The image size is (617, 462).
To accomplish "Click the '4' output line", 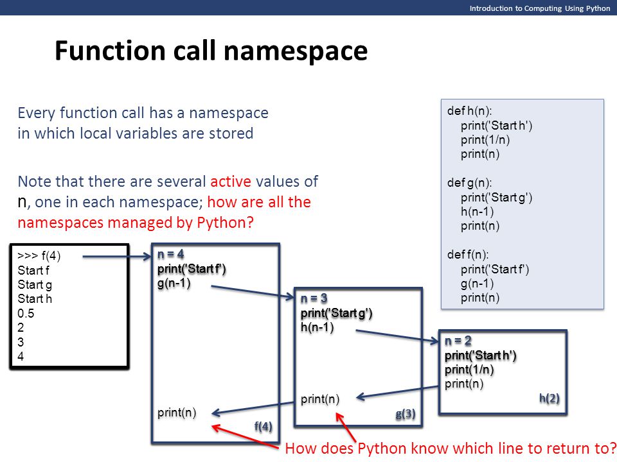I will (x=21, y=356).
